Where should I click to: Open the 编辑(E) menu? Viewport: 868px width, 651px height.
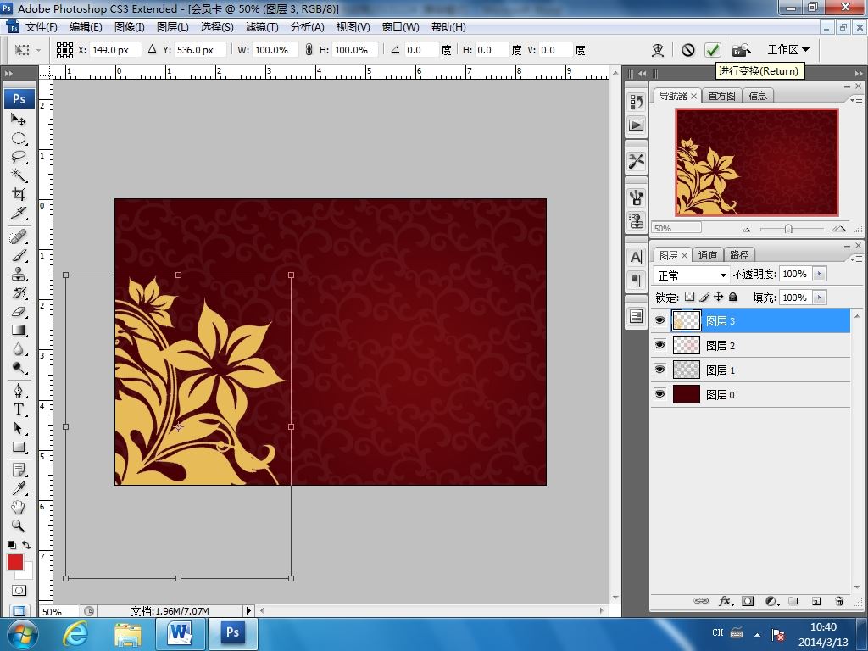(86, 27)
